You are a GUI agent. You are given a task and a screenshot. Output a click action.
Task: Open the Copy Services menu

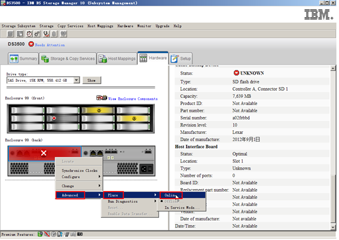[71, 26]
